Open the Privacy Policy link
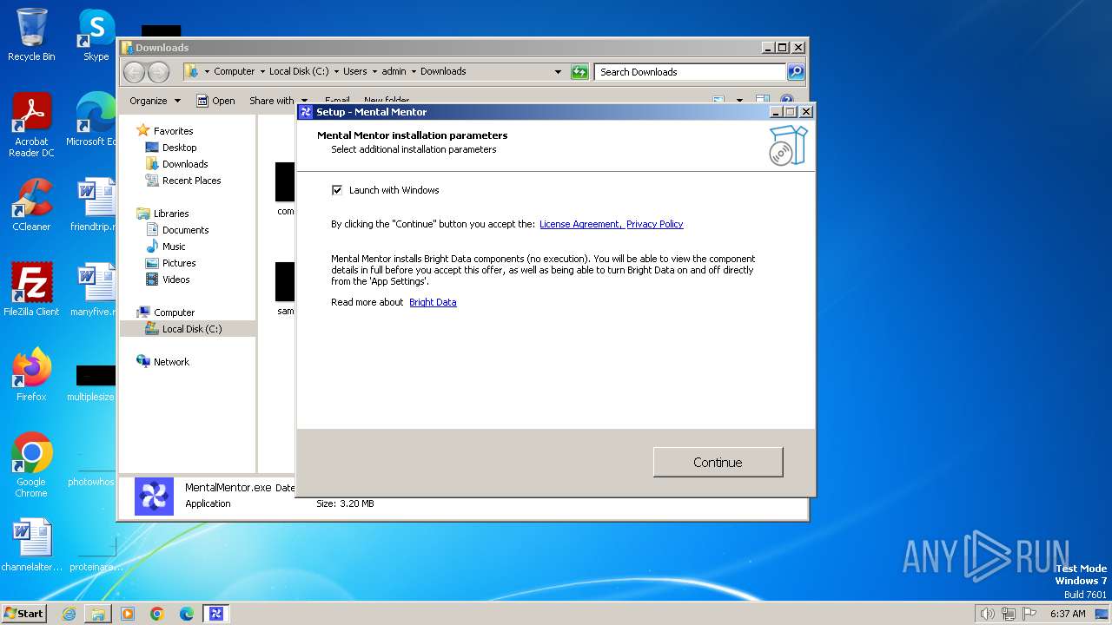The width and height of the screenshot is (1112, 625). tap(654, 224)
